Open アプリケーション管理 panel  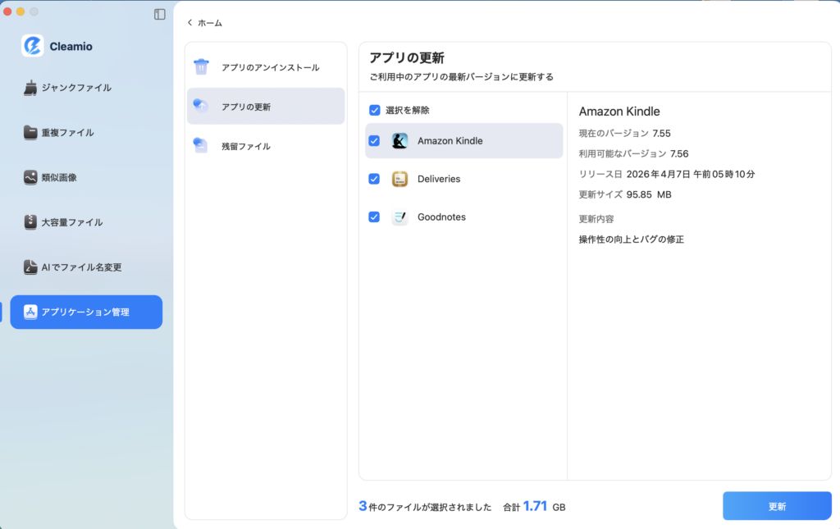(x=86, y=312)
